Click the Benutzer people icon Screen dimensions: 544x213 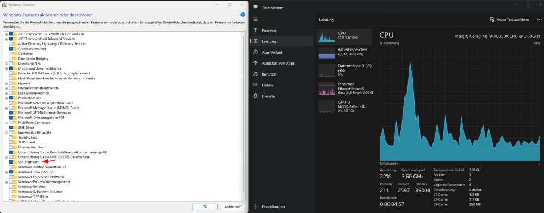coord(256,74)
